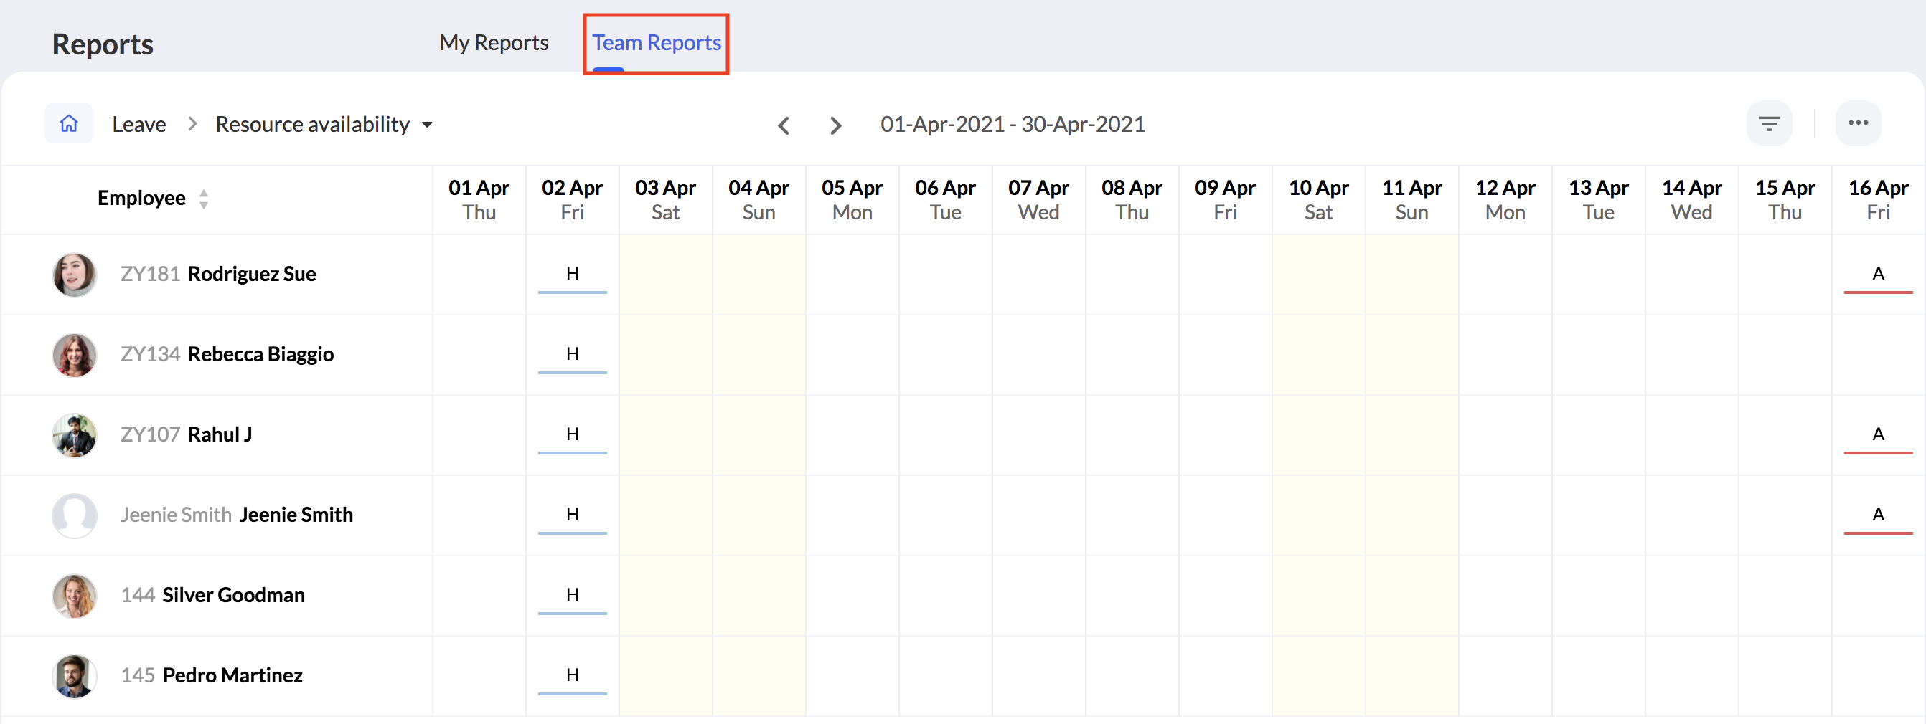Click employee ID 144
This screenshot has width=1926, height=724.
click(138, 595)
